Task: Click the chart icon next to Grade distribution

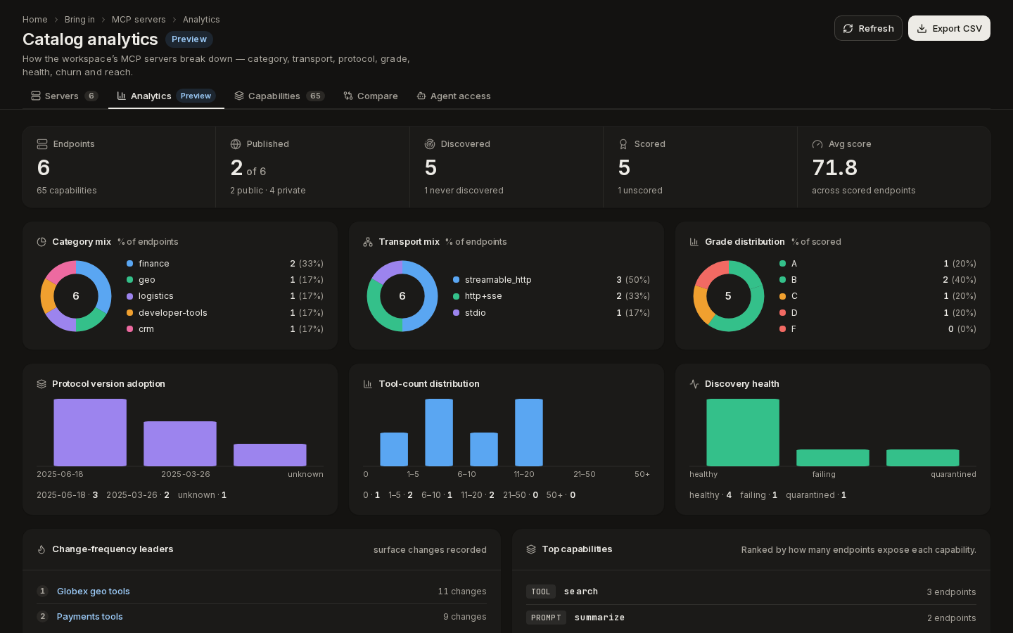Action: click(694, 242)
